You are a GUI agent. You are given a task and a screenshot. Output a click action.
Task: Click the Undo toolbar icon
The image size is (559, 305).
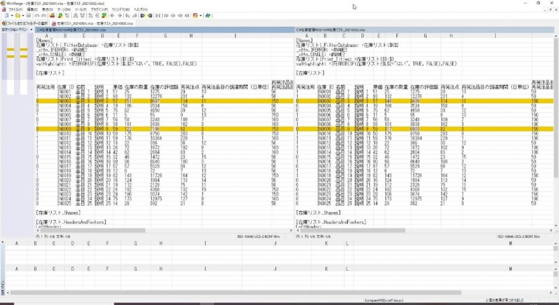pos(37,16)
